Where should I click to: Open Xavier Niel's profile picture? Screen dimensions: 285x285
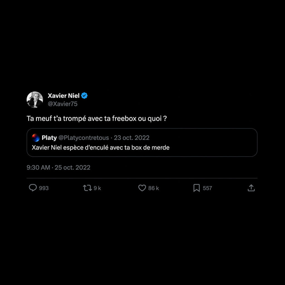[35, 100]
